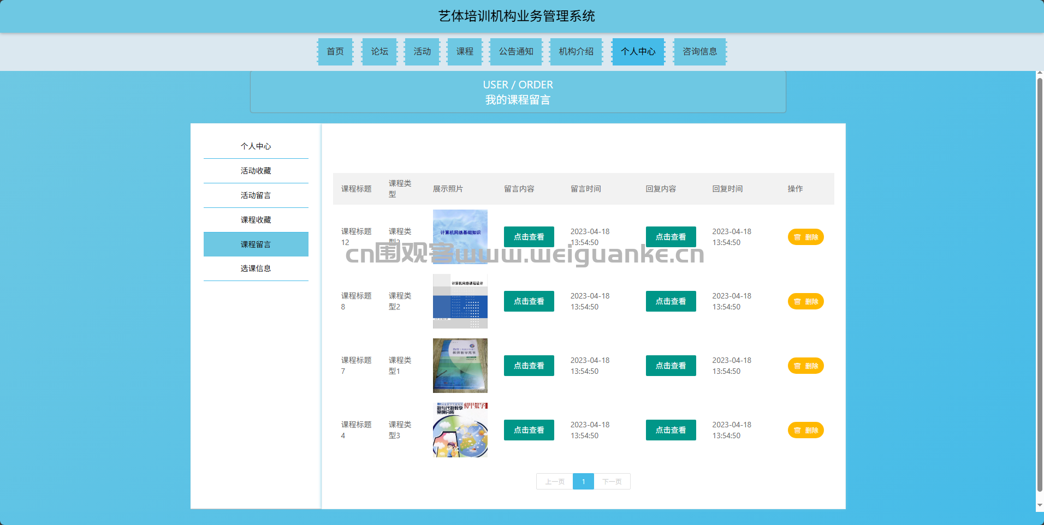Click the 课程标题4 cover photo thumbnail

click(x=460, y=430)
